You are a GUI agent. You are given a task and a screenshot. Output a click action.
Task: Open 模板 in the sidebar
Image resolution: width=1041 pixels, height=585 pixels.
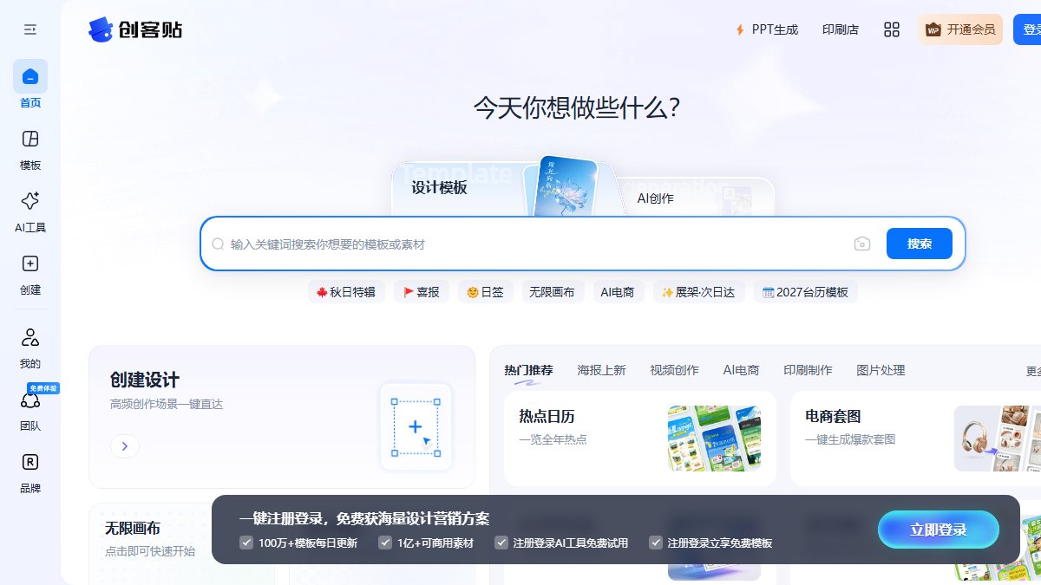click(x=30, y=149)
